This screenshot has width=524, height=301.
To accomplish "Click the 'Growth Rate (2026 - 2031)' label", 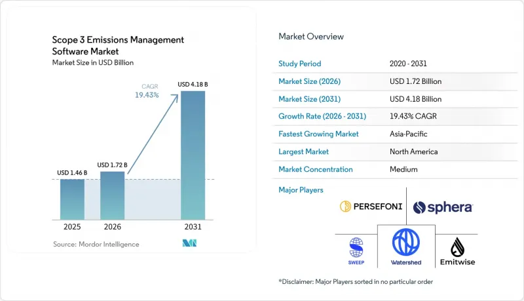I will point(322,116).
